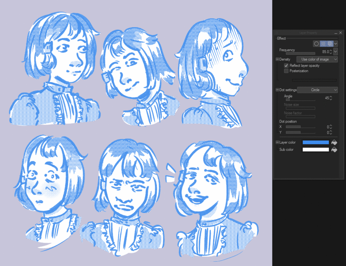Click the Frequency value 85.0 field
346x266 pixels.
click(325, 52)
